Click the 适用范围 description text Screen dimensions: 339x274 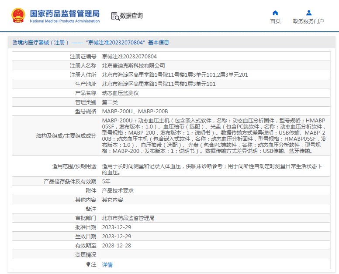(x=212, y=169)
